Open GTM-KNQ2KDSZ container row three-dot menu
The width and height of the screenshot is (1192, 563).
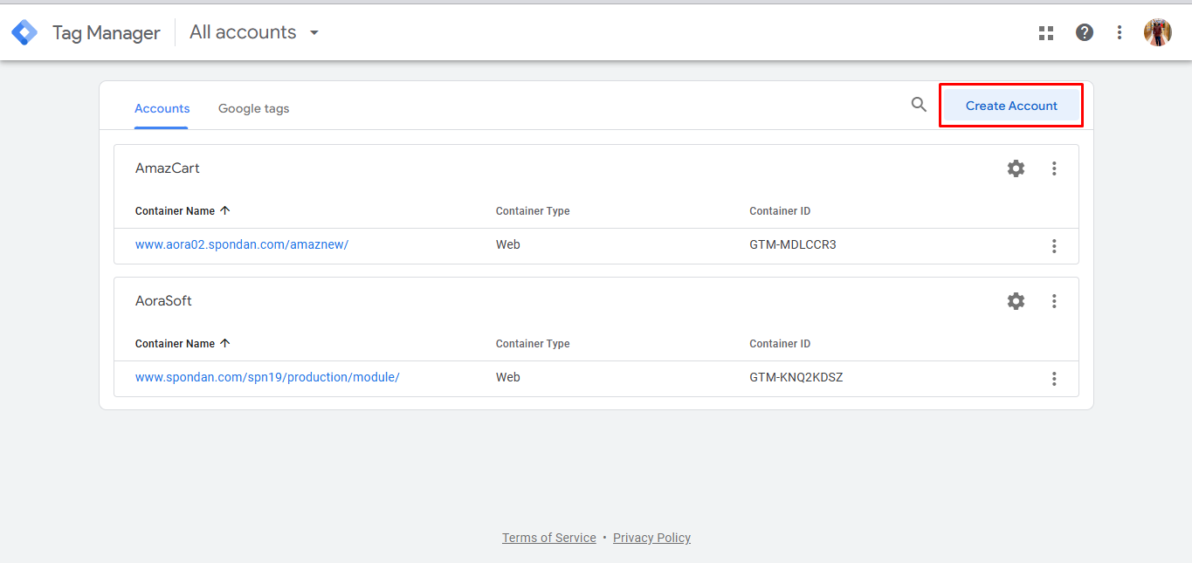tap(1054, 379)
